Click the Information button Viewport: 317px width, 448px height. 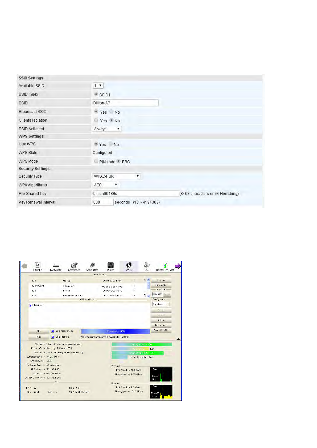tap(161, 285)
